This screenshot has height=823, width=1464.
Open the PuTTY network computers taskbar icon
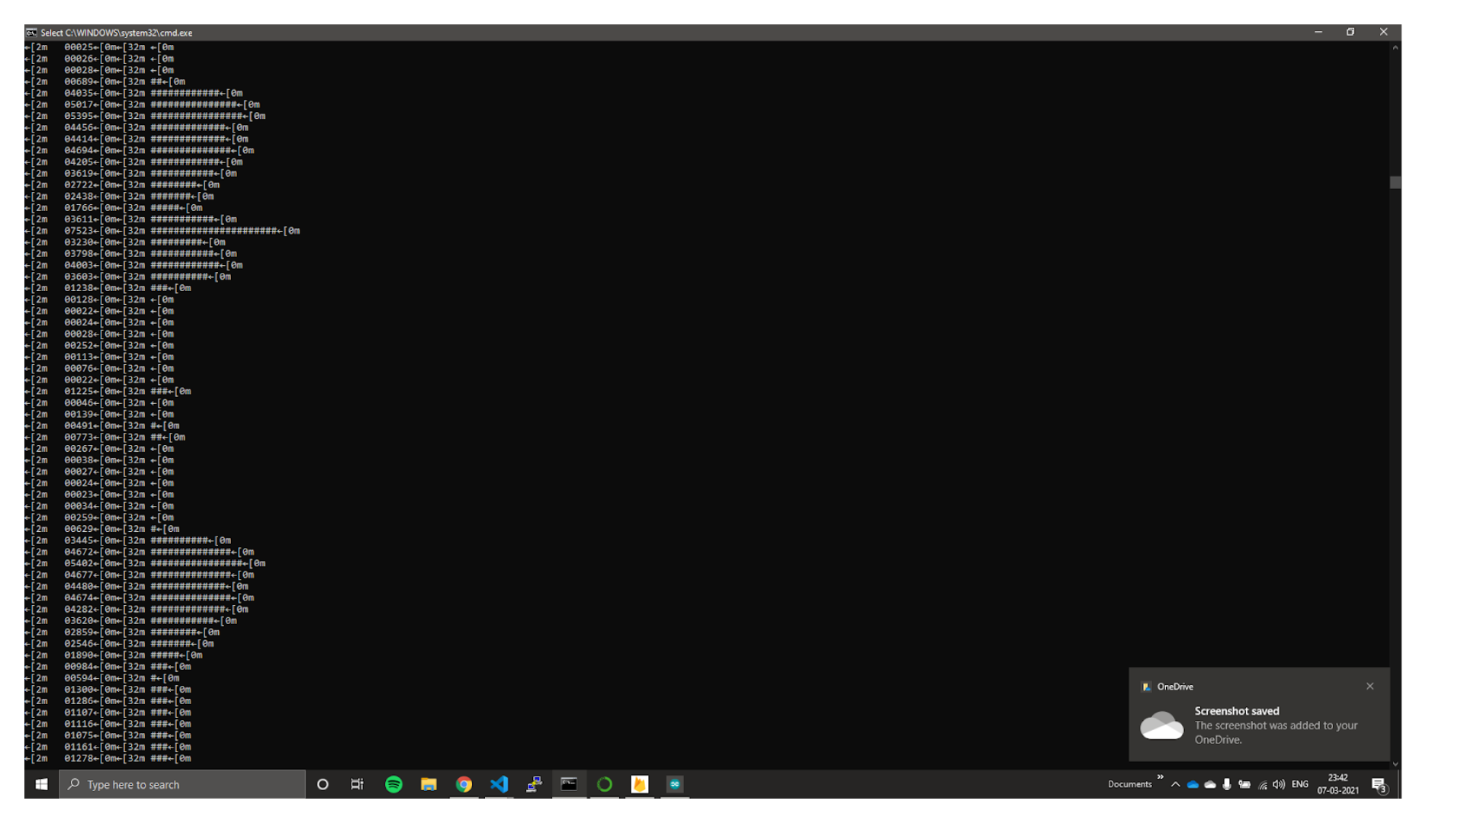coord(534,784)
